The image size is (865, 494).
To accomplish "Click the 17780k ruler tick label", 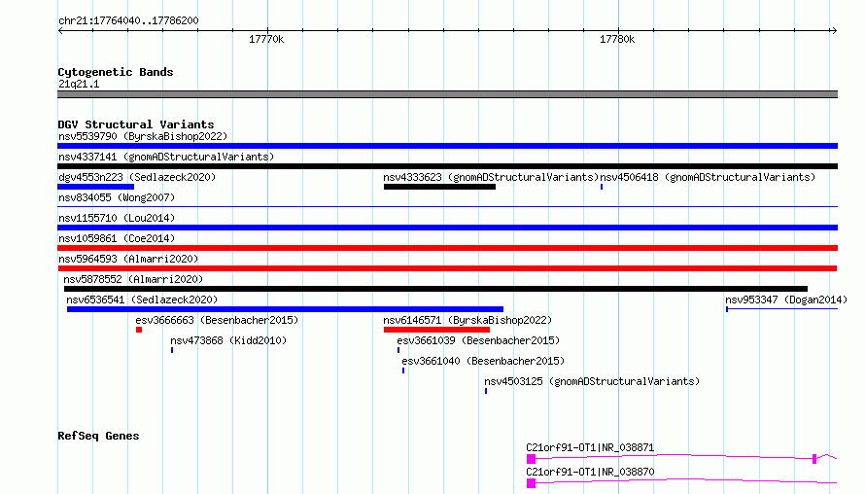I will (617, 39).
